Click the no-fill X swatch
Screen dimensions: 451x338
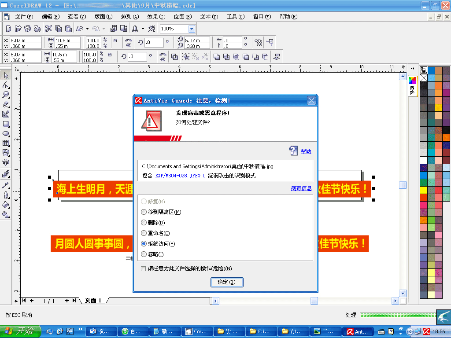(x=424, y=78)
